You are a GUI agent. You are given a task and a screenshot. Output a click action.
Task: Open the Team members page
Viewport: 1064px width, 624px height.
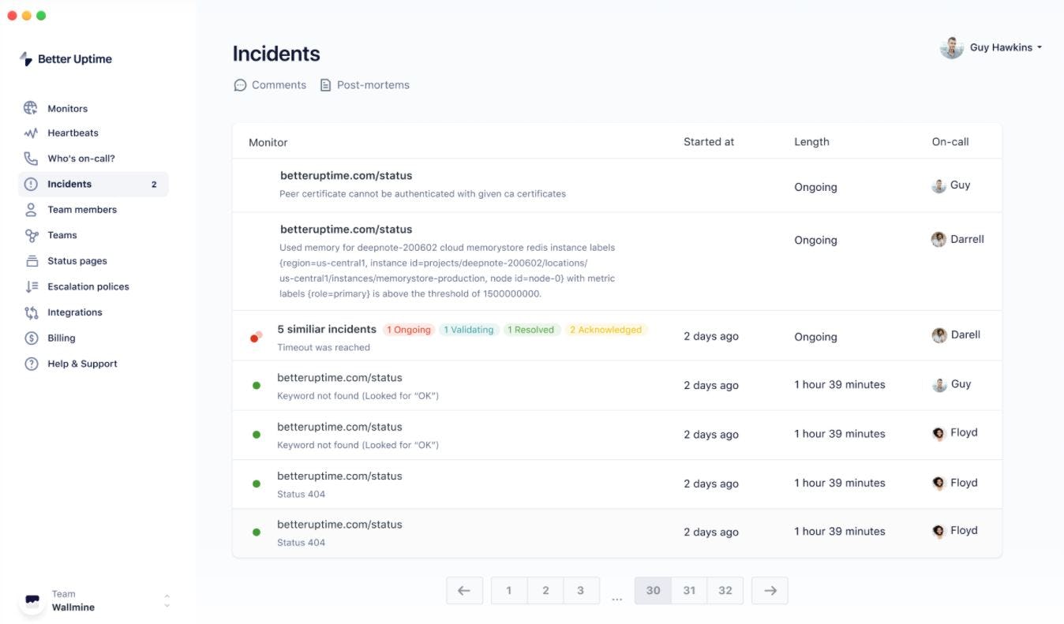pyautogui.click(x=82, y=209)
